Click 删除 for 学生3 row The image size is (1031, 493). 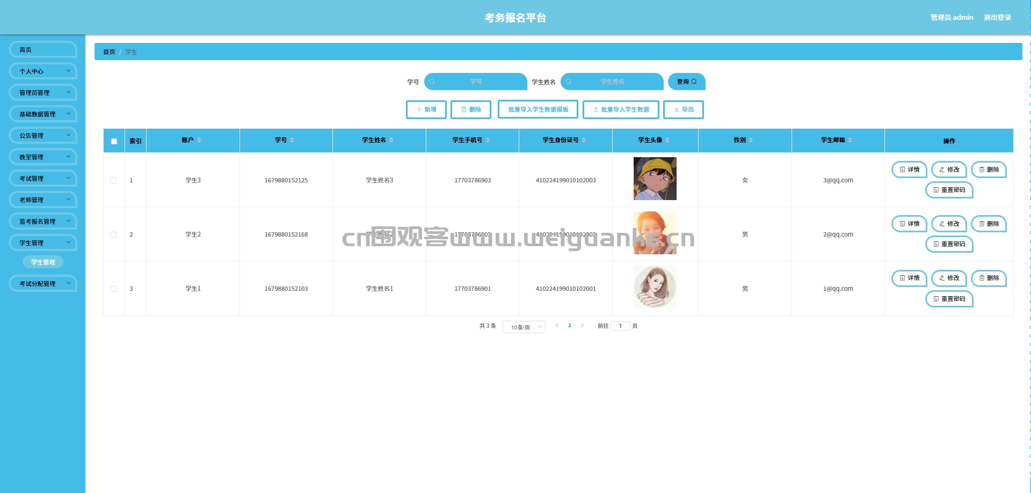[x=989, y=170]
